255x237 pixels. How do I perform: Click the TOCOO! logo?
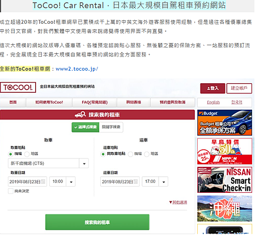(x=18, y=87)
